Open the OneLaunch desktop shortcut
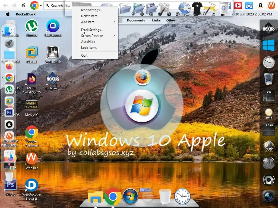The image size is (278, 208). click(53, 28)
